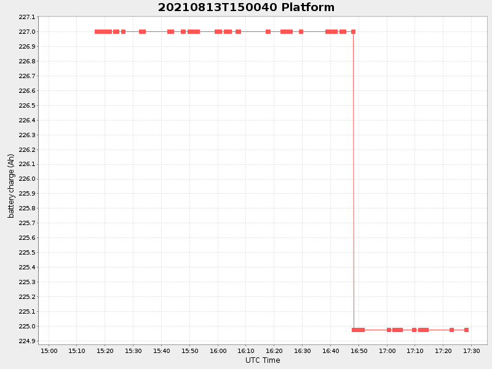
Task: Click the 16:00 time tick label
Action: click(218, 351)
